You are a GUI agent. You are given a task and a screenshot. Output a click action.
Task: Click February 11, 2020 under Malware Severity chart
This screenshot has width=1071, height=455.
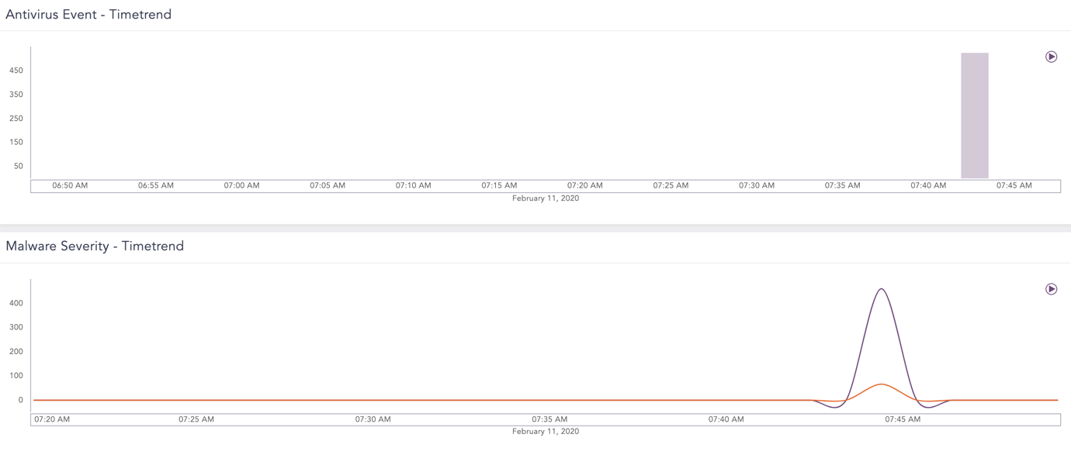point(546,432)
